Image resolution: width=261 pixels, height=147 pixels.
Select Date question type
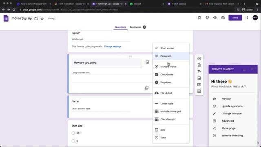coord(171,130)
